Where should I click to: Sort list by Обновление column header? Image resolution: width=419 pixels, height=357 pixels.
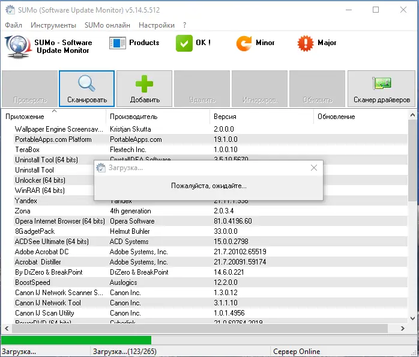tap(361, 117)
